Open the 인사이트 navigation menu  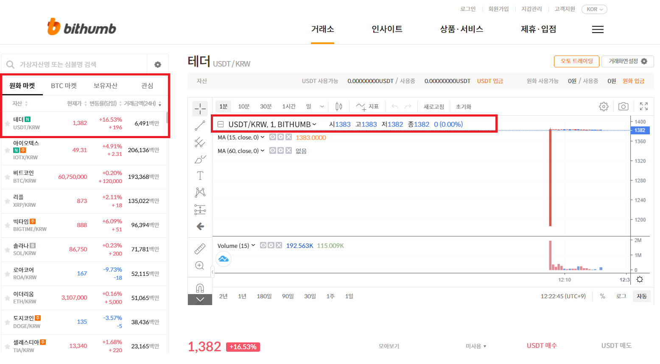(387, 29)
